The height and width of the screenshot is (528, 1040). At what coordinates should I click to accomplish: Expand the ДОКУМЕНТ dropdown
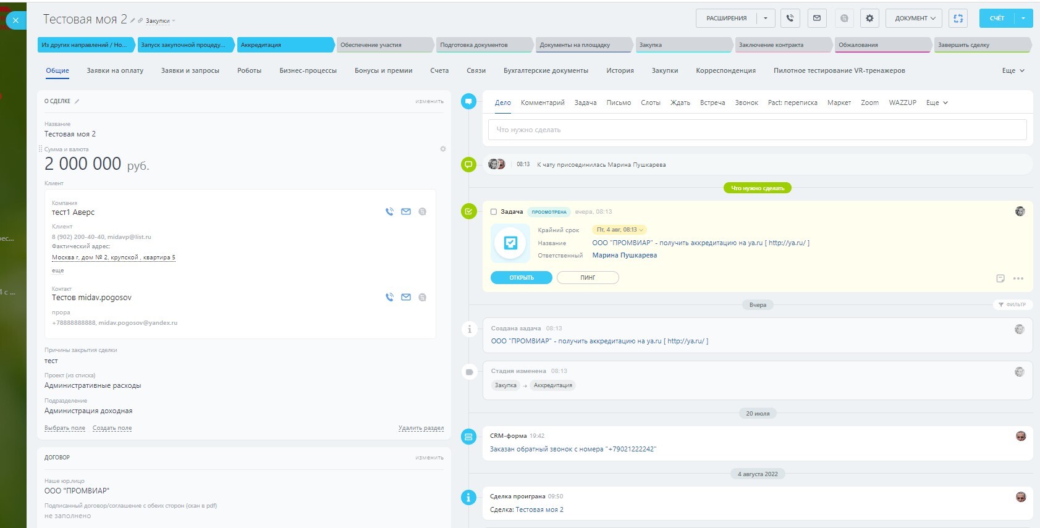915,19
